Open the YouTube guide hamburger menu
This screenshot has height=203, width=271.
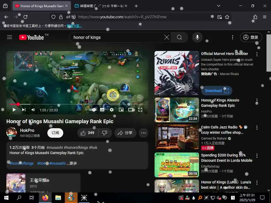(9, 37)
